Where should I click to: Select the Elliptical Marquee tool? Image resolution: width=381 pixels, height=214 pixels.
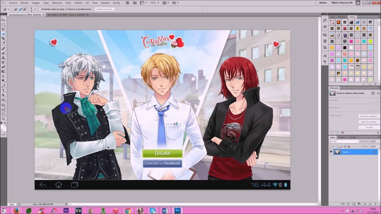tap(4, 24)
